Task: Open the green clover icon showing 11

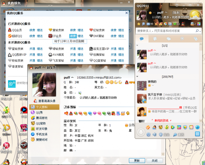Action: pos(177,24)
